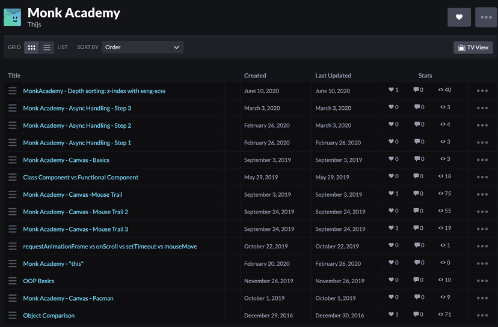Click heart icon on Depth sorting row
The image size is (498, 327).
coord(390,90)
